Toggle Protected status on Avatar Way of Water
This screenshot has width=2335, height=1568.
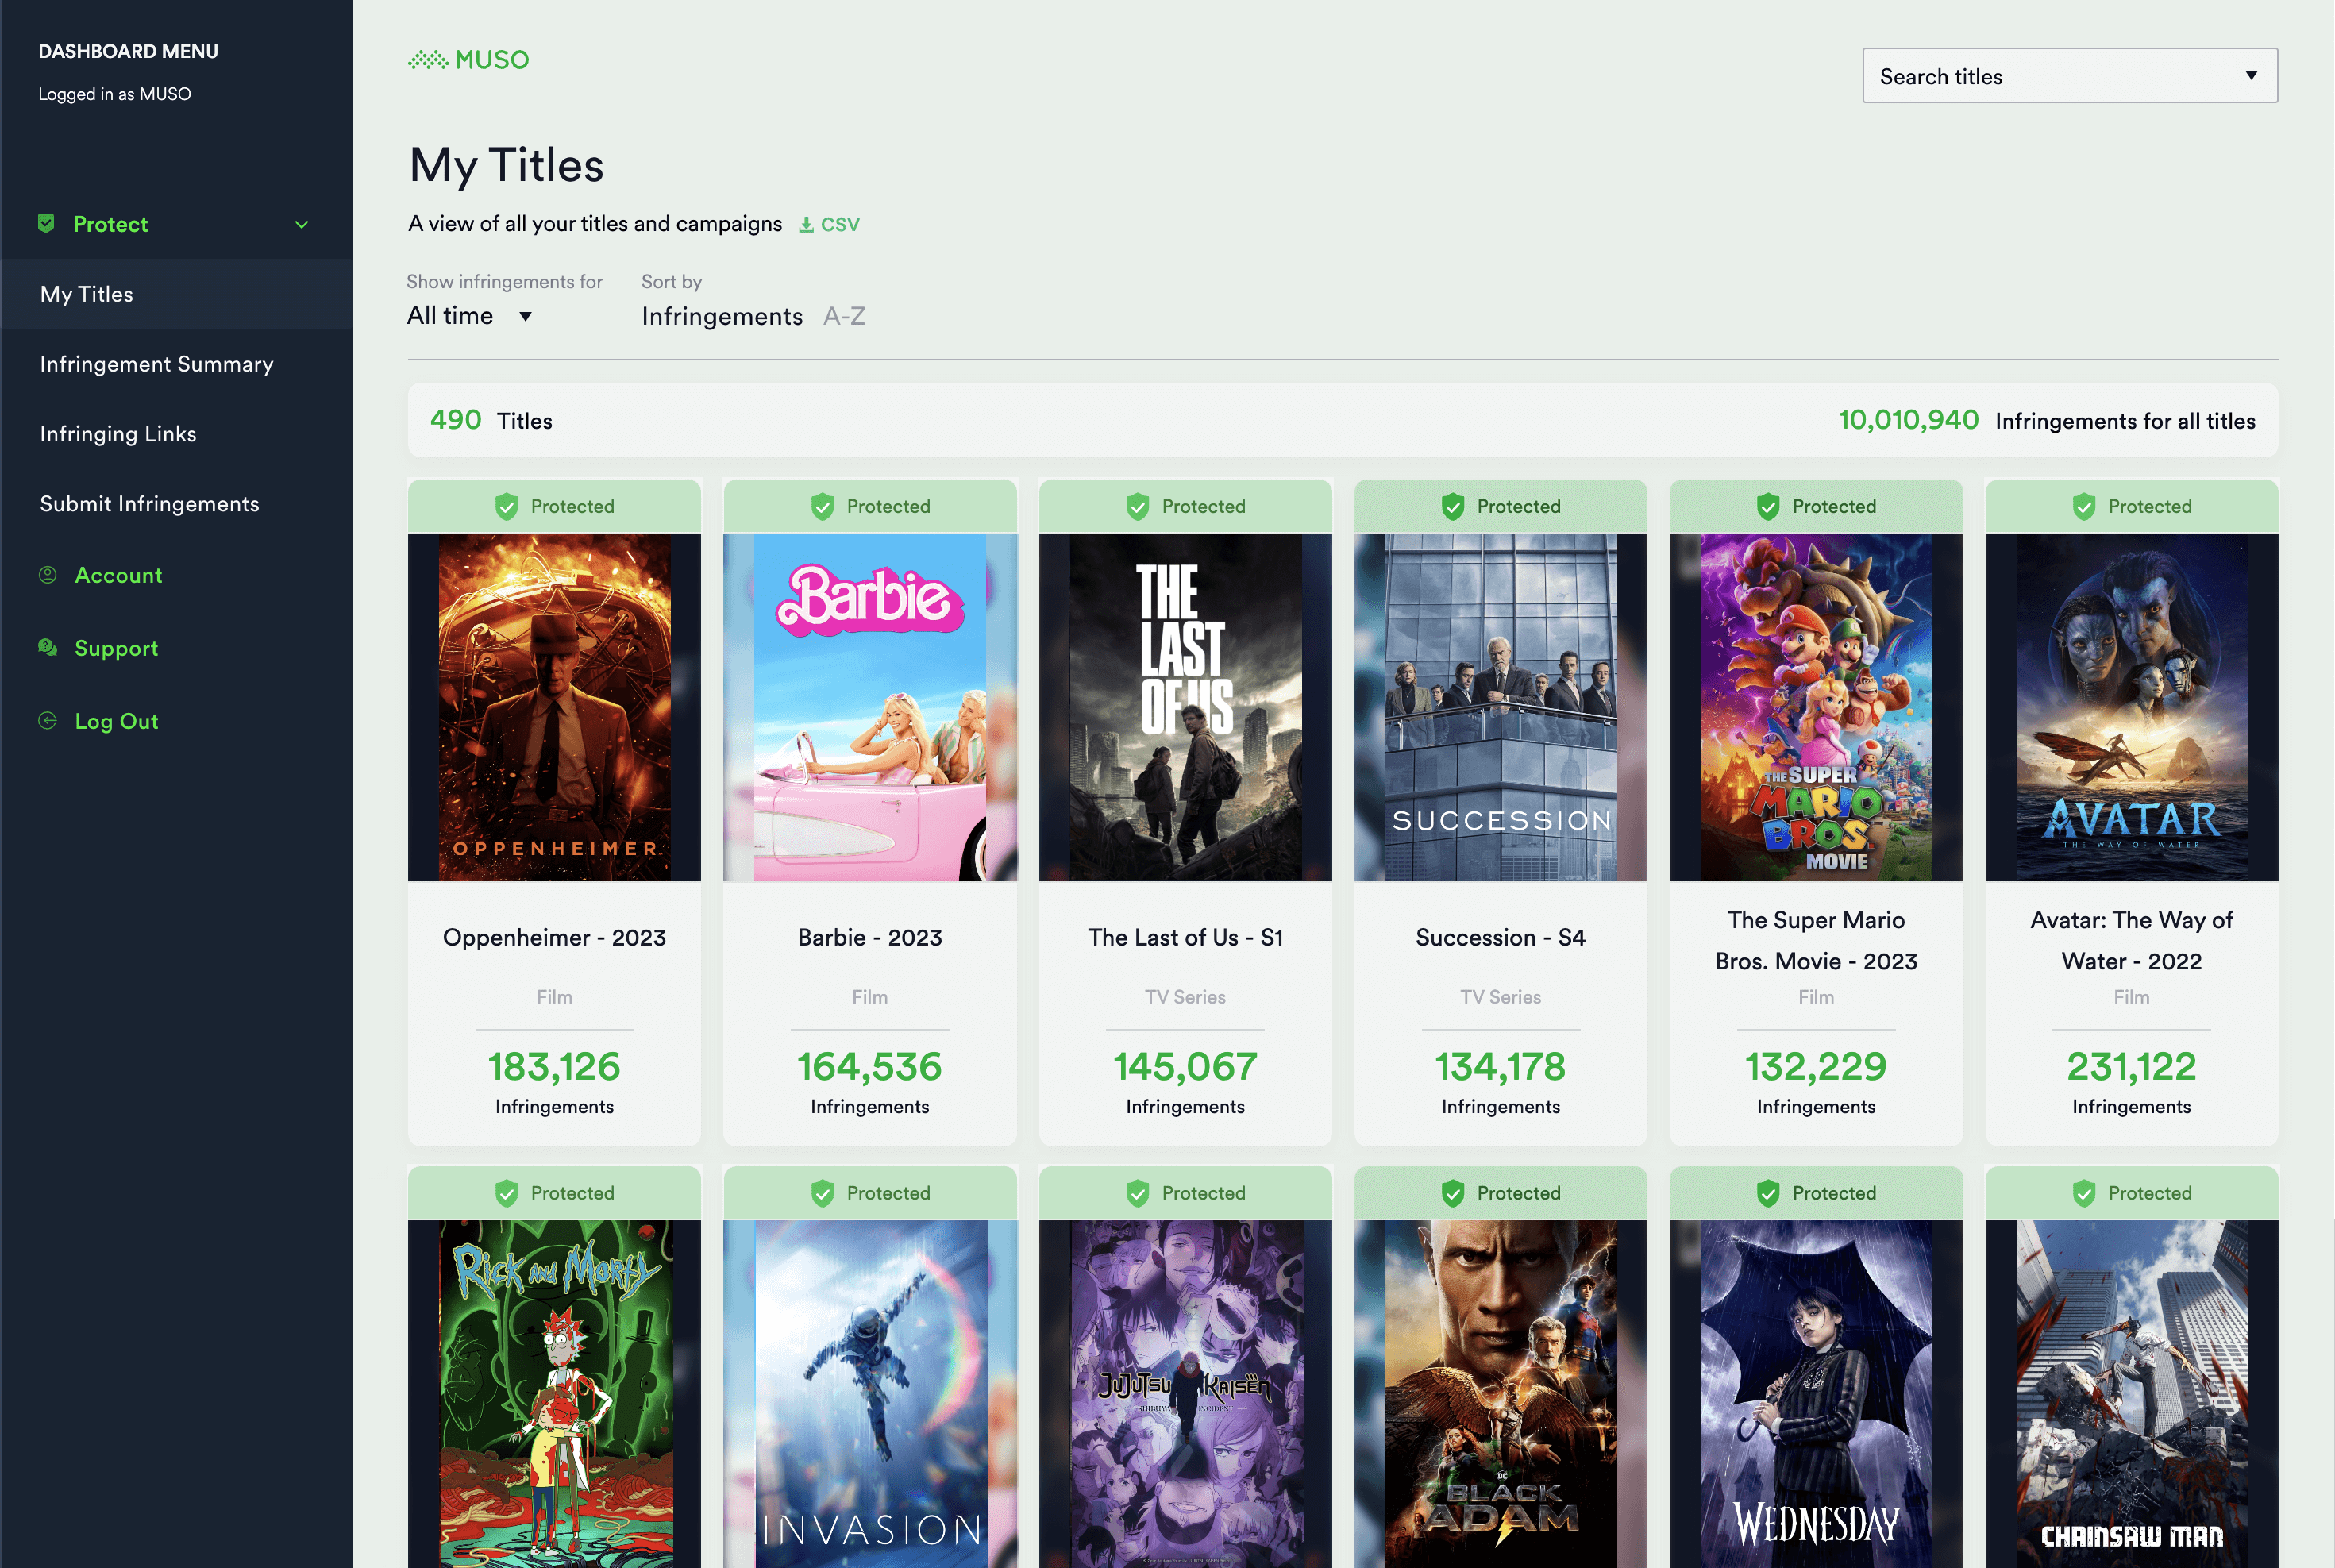[2130, 506]
